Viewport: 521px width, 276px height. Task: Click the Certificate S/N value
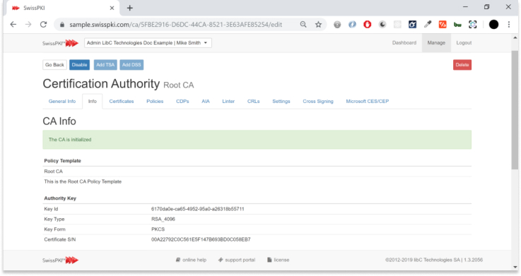pos(201,239)
